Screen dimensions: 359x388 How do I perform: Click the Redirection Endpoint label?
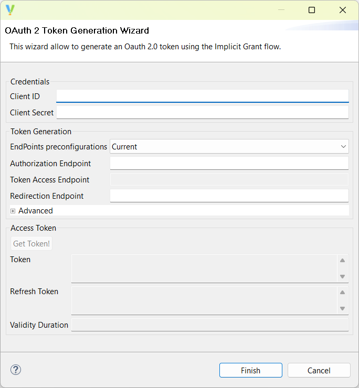pos(47,196)
